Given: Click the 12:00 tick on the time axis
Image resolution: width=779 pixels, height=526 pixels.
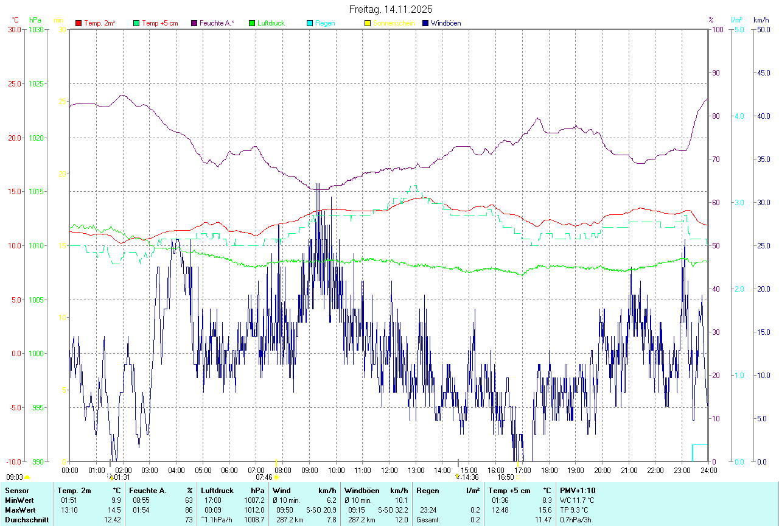Looking at the screenshot, I should coord(389,470).
